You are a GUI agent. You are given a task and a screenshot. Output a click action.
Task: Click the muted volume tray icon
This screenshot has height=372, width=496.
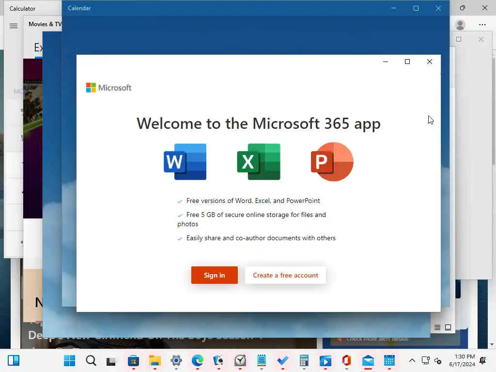tap(438, 360)
